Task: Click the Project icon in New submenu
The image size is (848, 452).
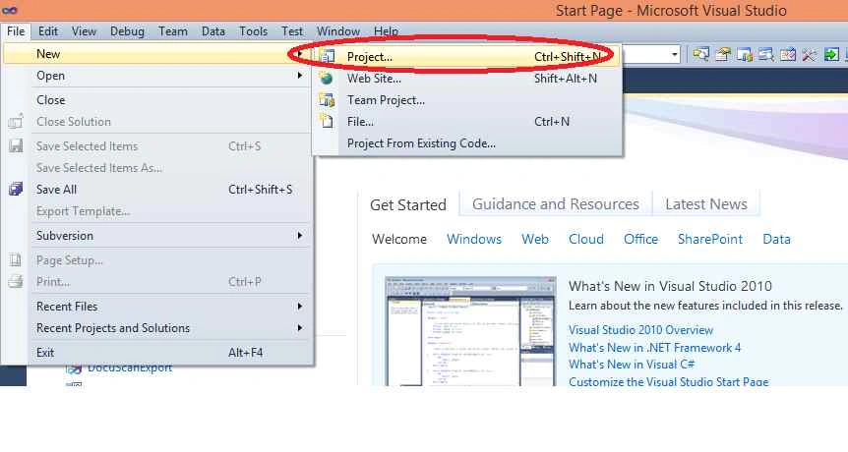Action: click(327, 56)
